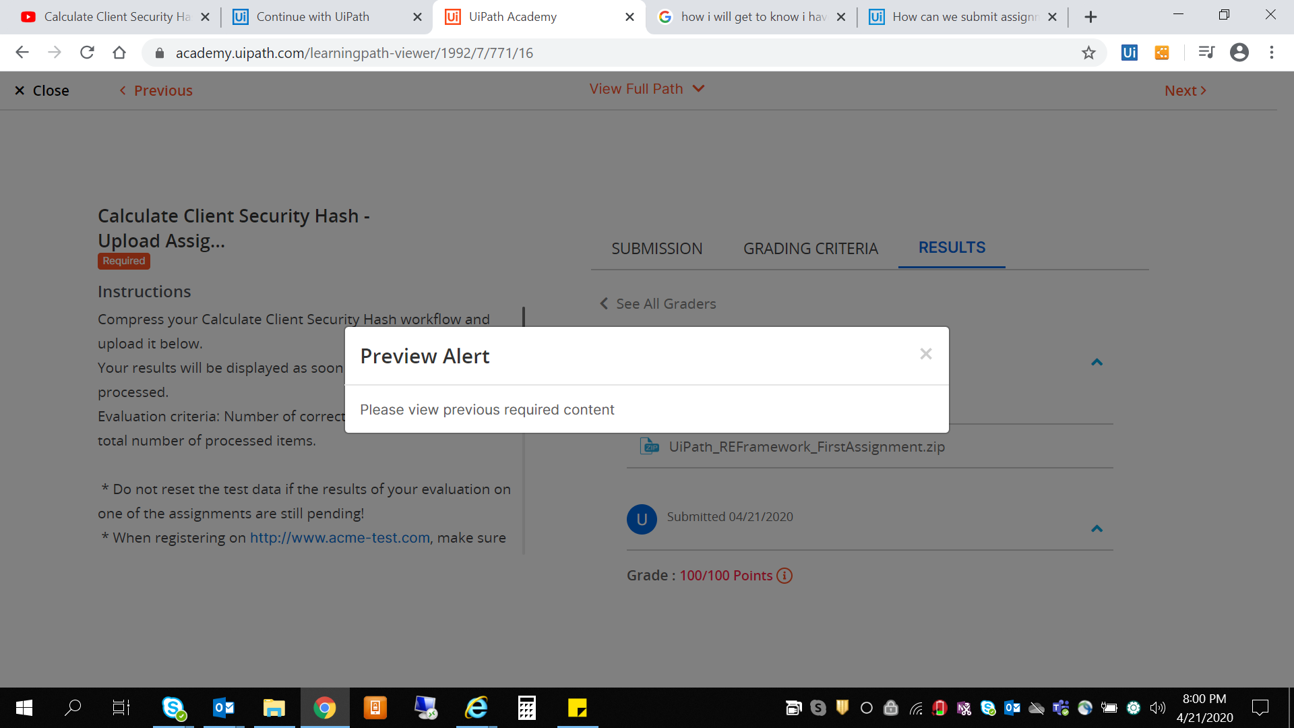Go to Next lesson

[1185, 90]
